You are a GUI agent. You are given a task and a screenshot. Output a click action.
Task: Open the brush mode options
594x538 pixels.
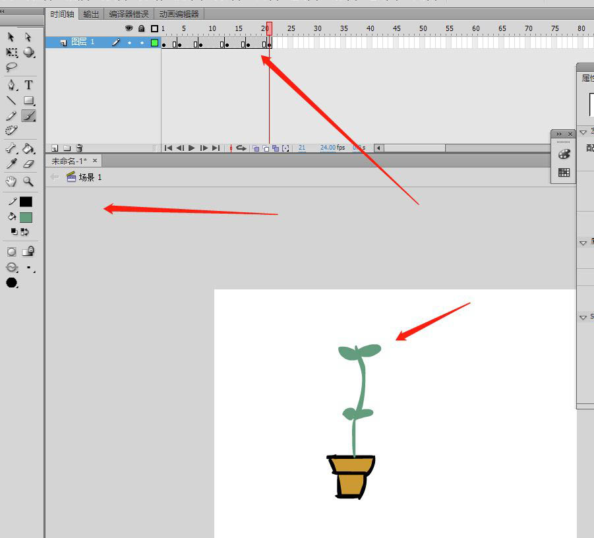click(12, 268)
